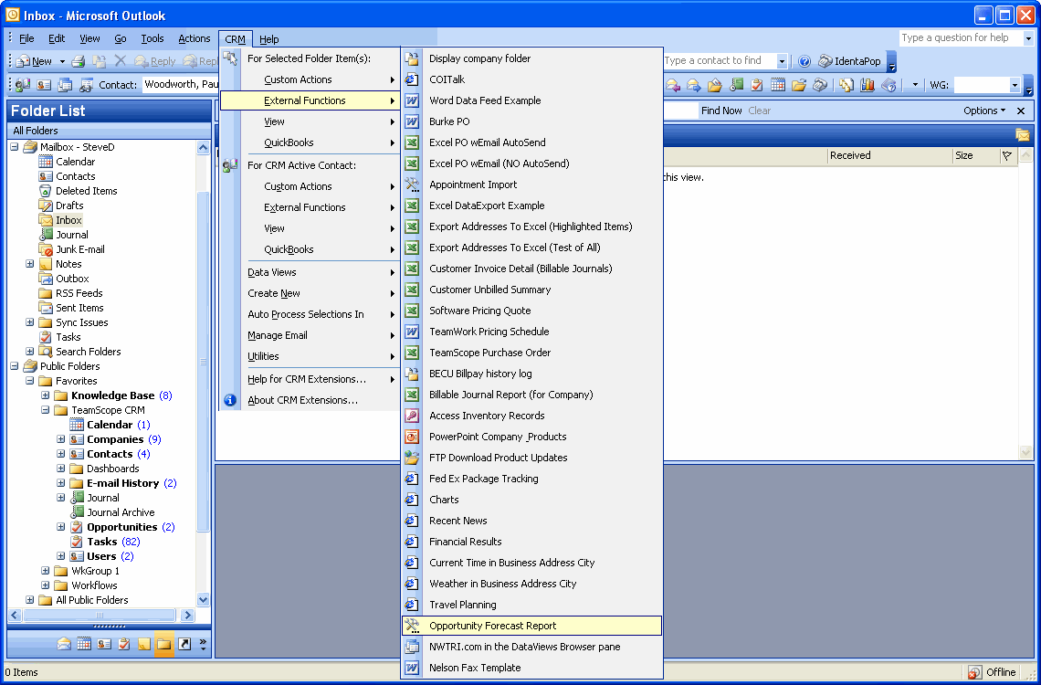Run Opportunity Forecast Report
Screen dimensions: 1041x685
[531, 626]
